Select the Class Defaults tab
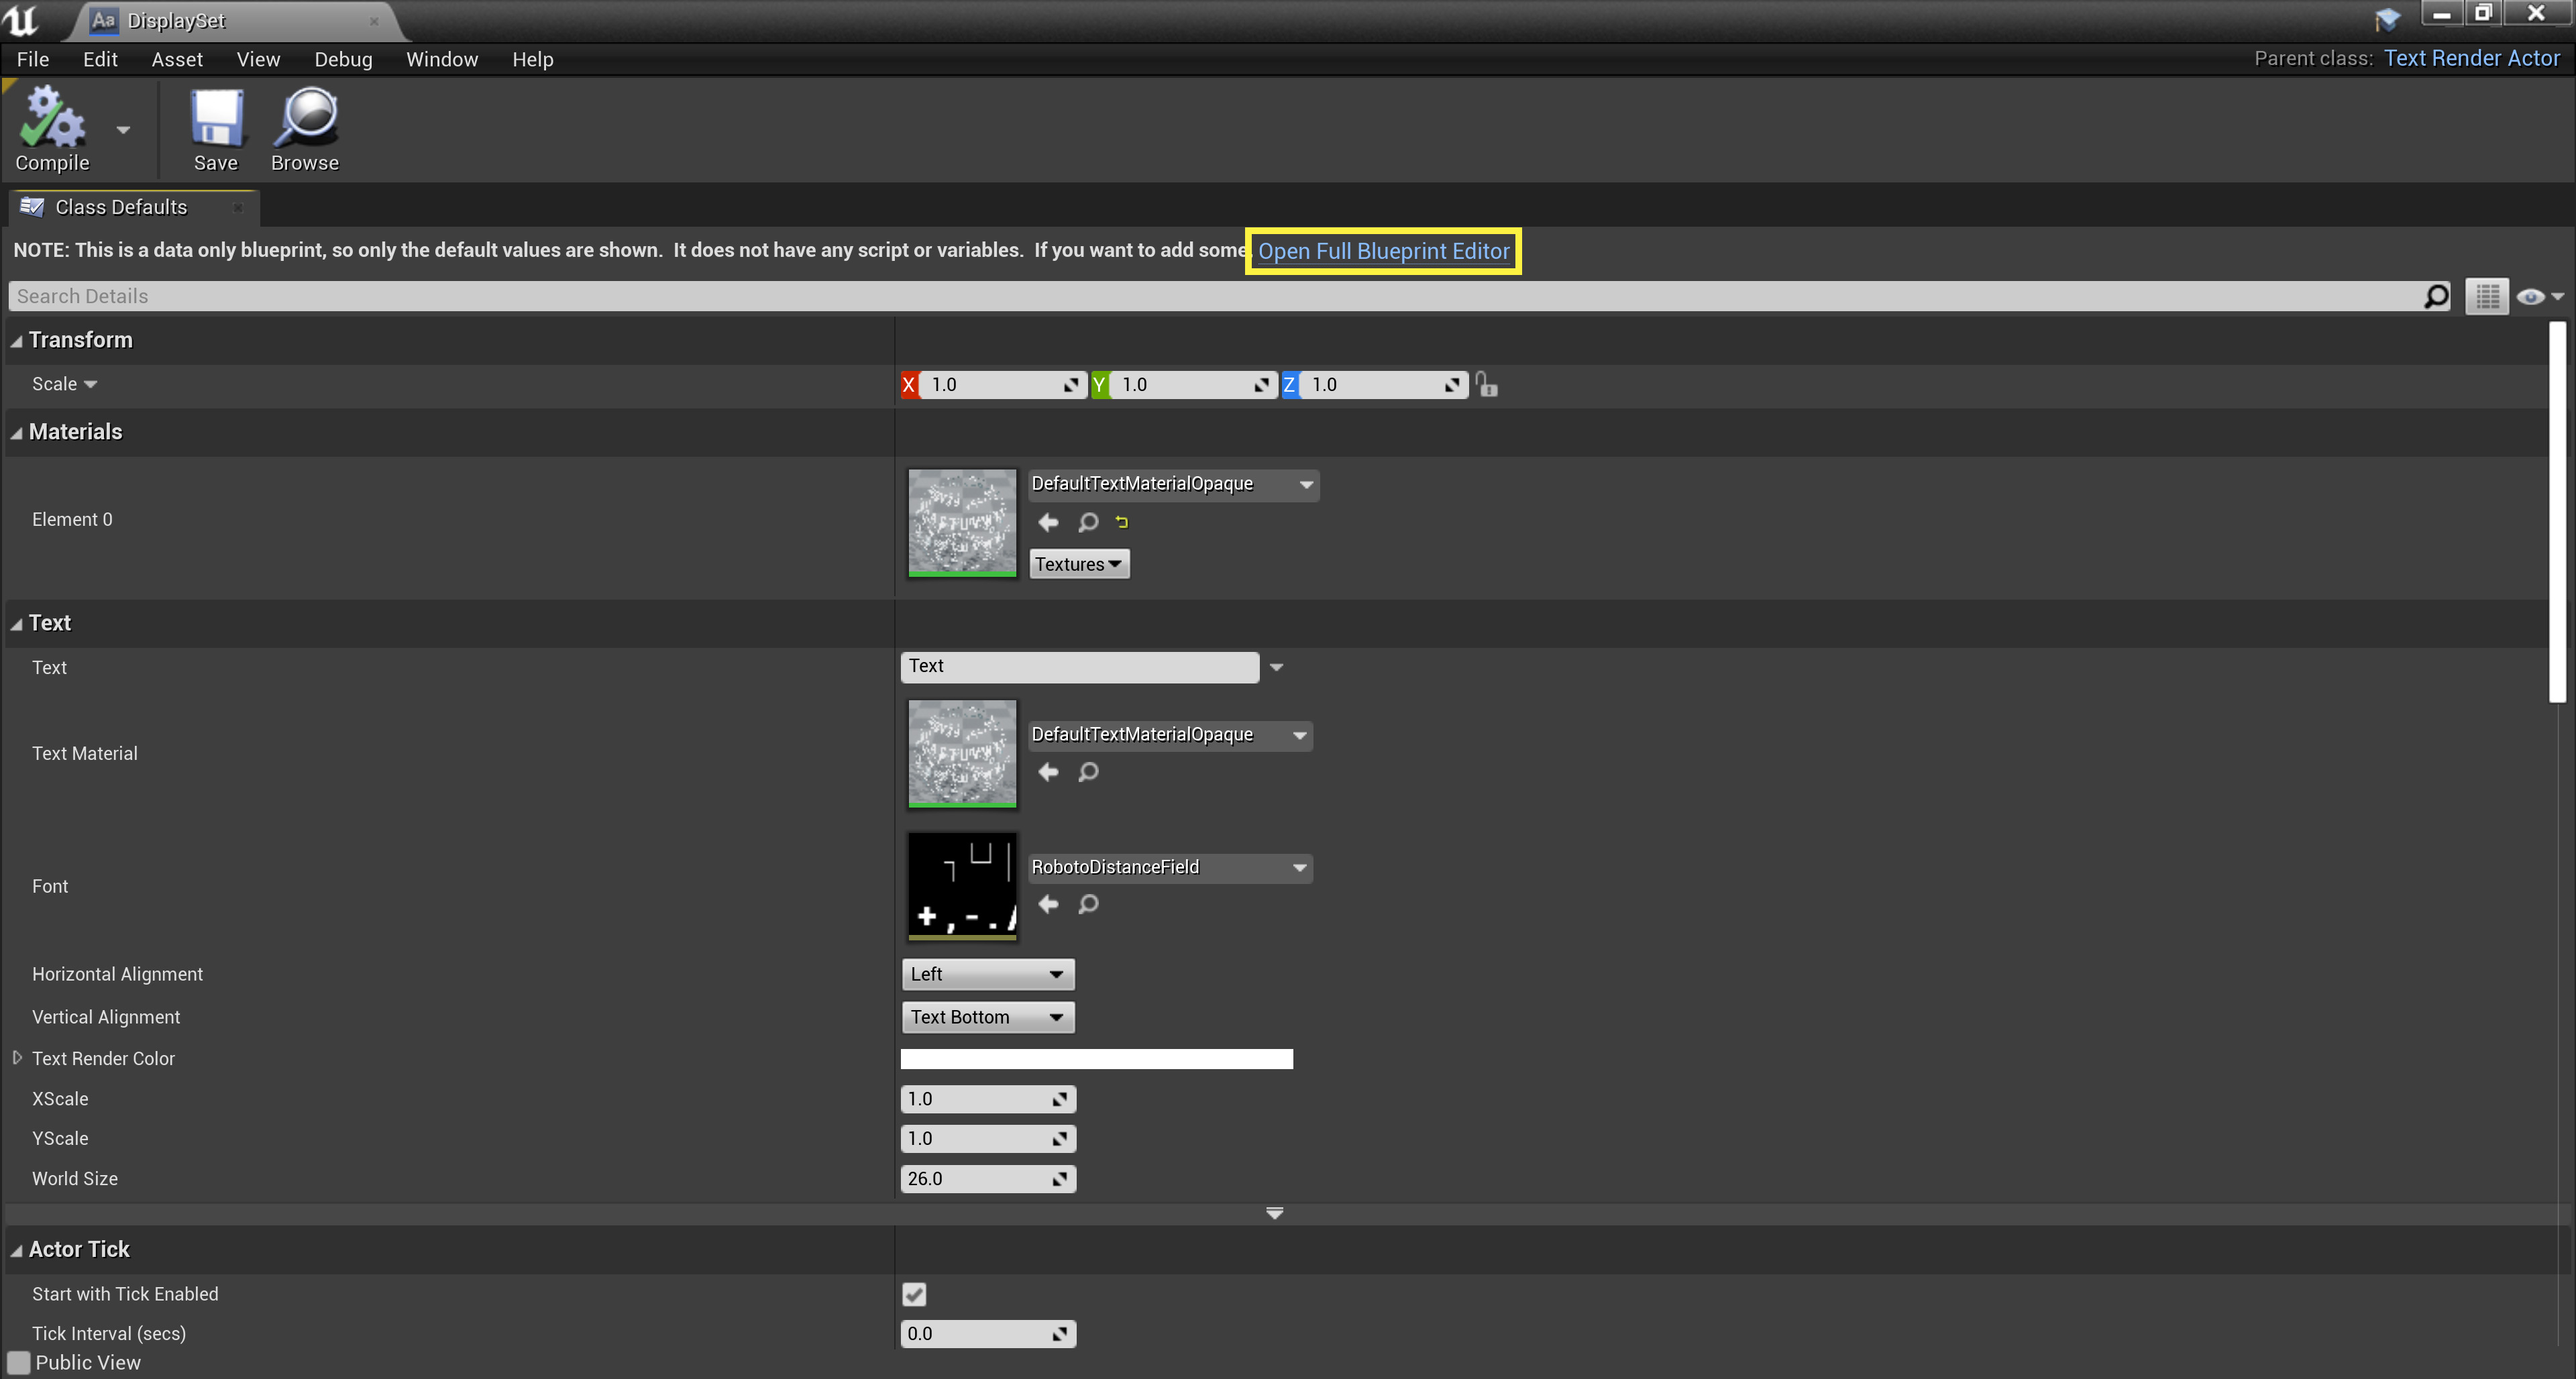 [120, 207]
